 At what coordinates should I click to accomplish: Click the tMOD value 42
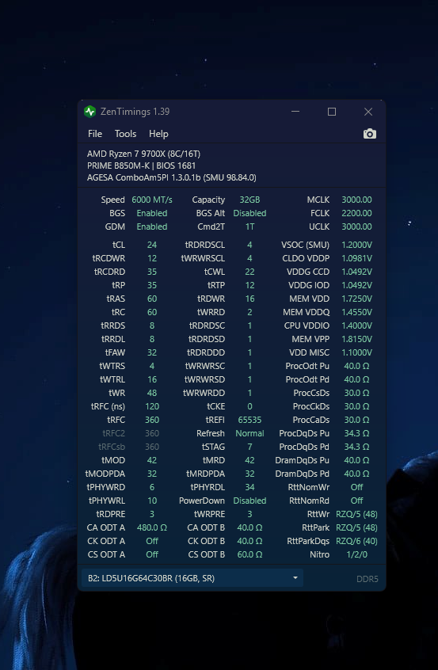(x=152, y=460)
